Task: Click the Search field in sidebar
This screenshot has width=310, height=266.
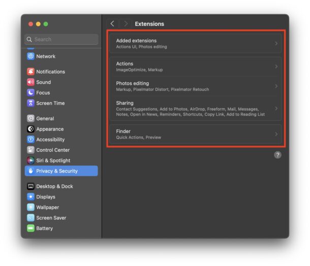Action: pyautogui.click(x=61, y=39)
